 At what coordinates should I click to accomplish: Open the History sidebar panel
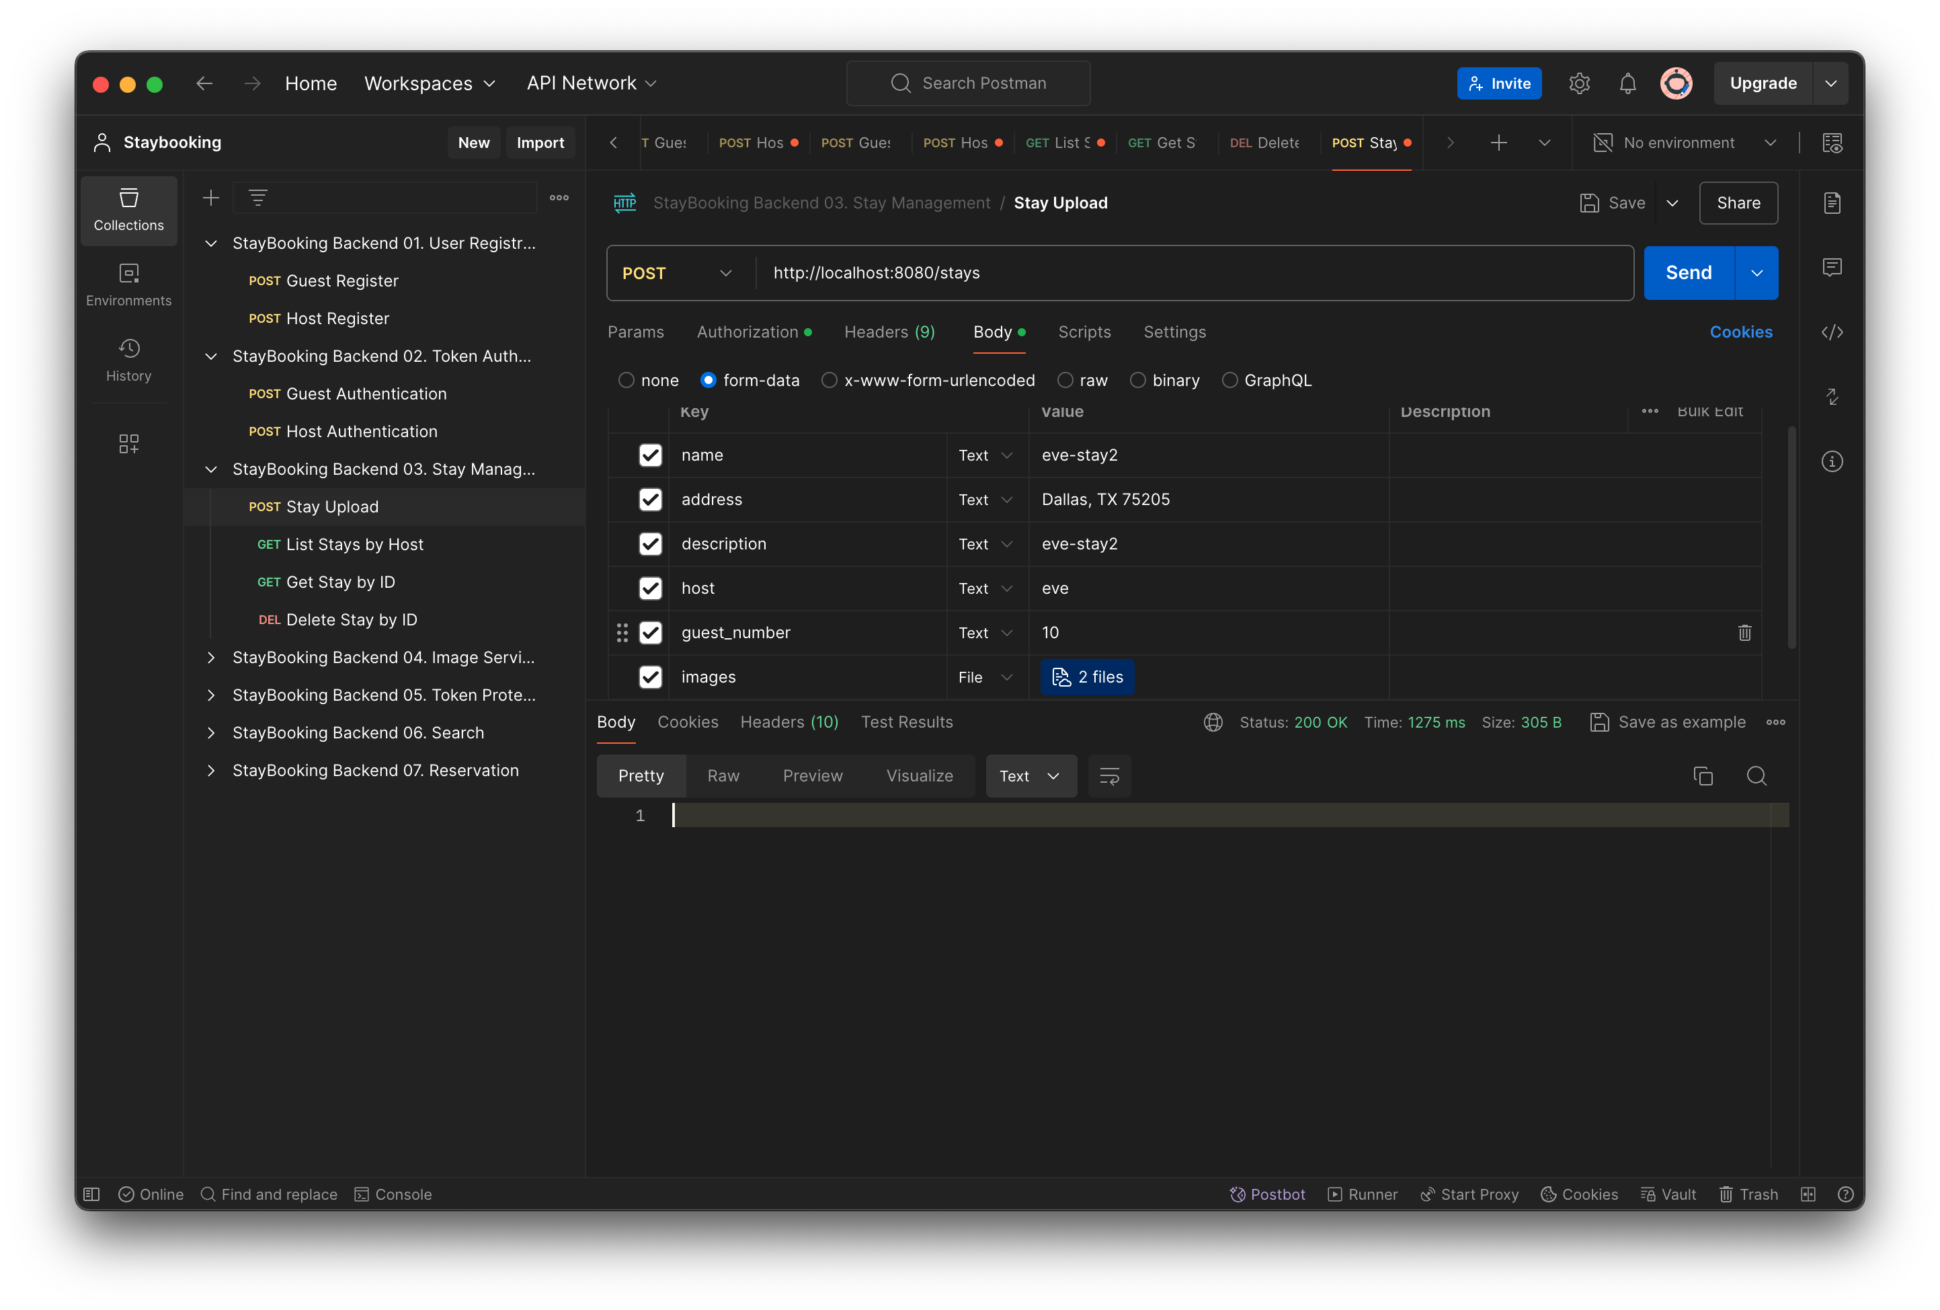tap(128, 360)
